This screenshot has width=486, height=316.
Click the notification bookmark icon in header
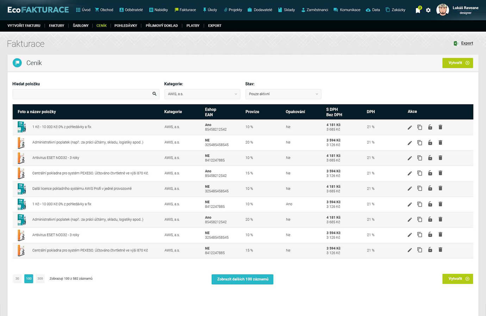(x=418, y=10)
